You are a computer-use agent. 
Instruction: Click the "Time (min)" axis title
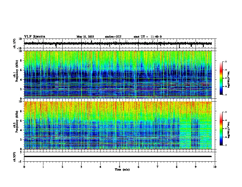tap(122, 170)
